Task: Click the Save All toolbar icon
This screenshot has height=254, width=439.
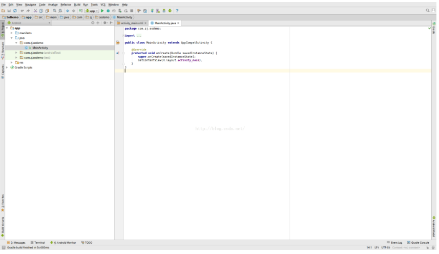Action: coord(9,11)
